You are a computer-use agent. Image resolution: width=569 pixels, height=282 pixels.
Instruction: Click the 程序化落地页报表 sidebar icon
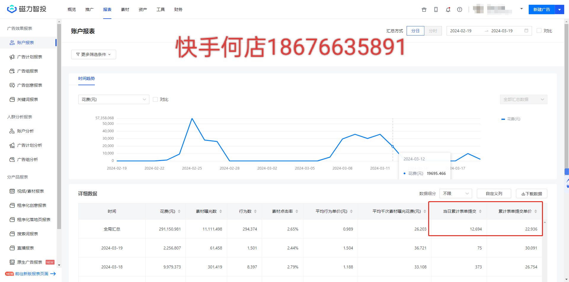(x=12, y=220)
